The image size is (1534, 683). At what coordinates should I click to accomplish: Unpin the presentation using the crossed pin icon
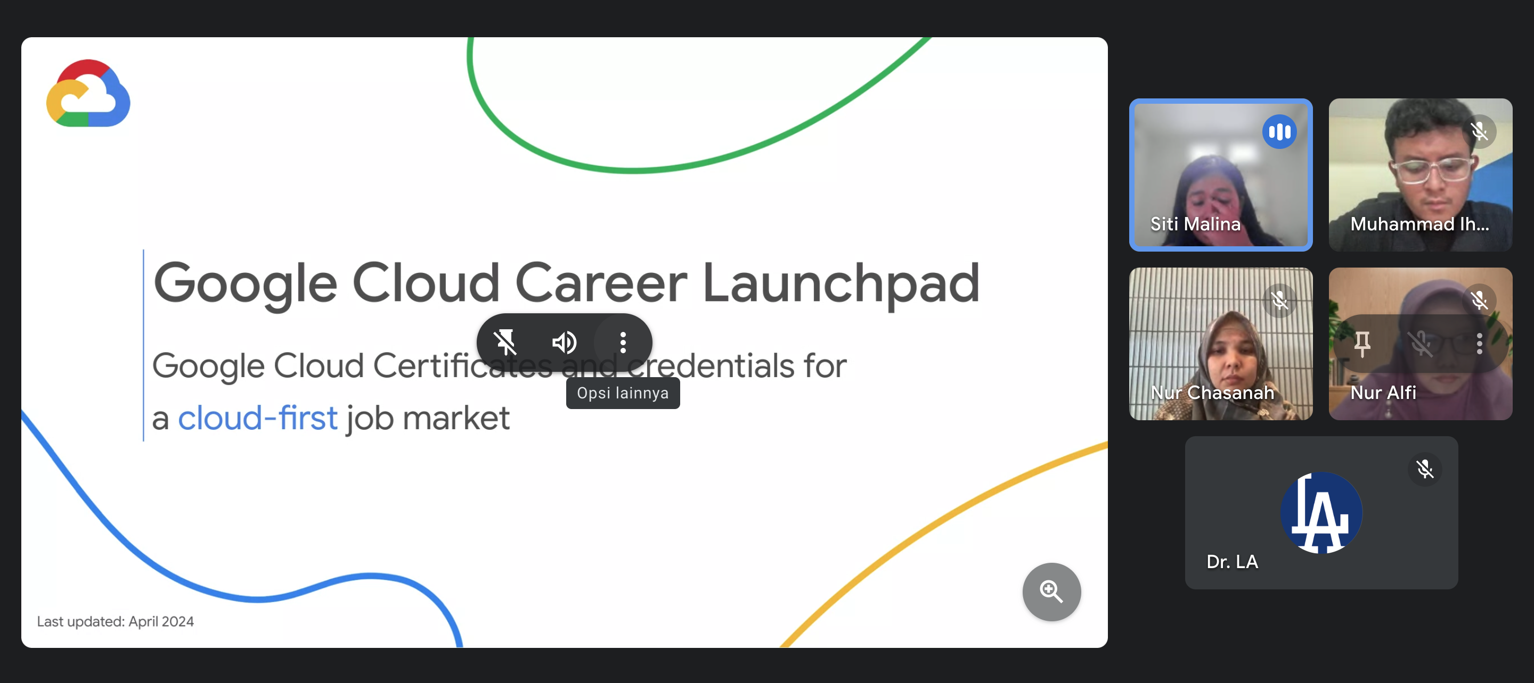click(505, 342)
